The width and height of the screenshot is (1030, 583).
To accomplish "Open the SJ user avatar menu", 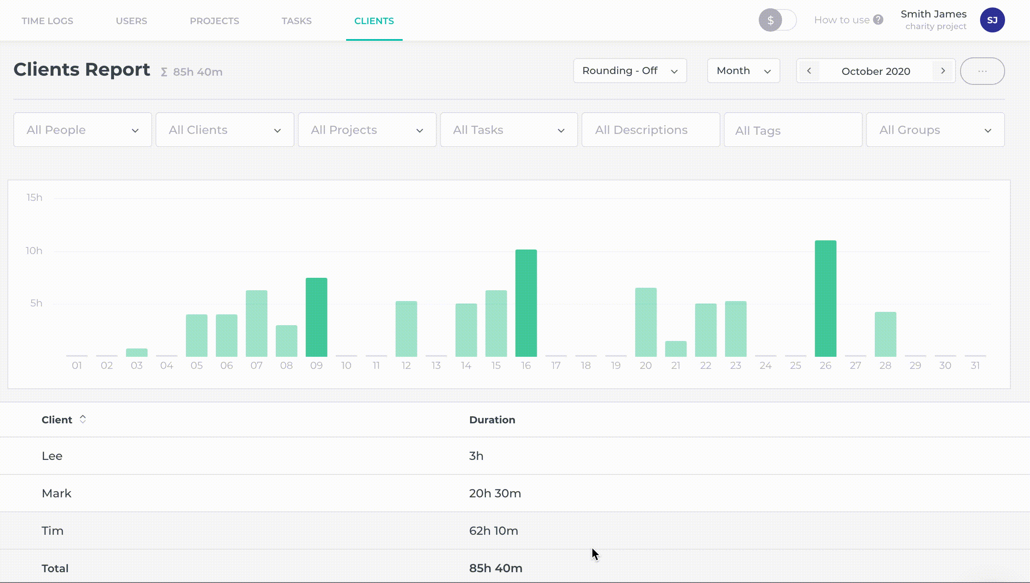I will pyautogui.click(x=992, y=20).
